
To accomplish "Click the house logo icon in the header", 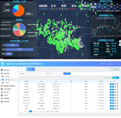I will pos(2,64).
